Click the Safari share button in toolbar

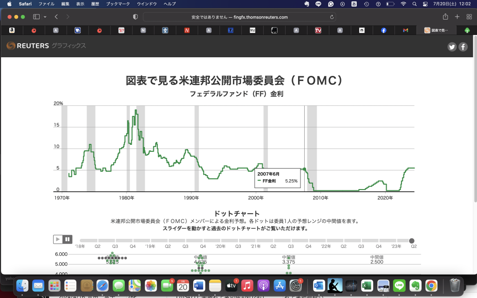click(x=445, y=17)
